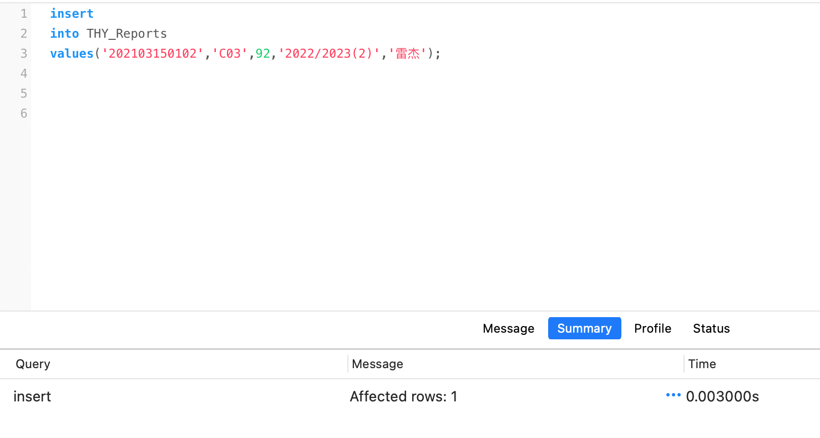Show the Status tab
Image resolution: width=820 pixels, height=438 pixels.
(711, 328)
